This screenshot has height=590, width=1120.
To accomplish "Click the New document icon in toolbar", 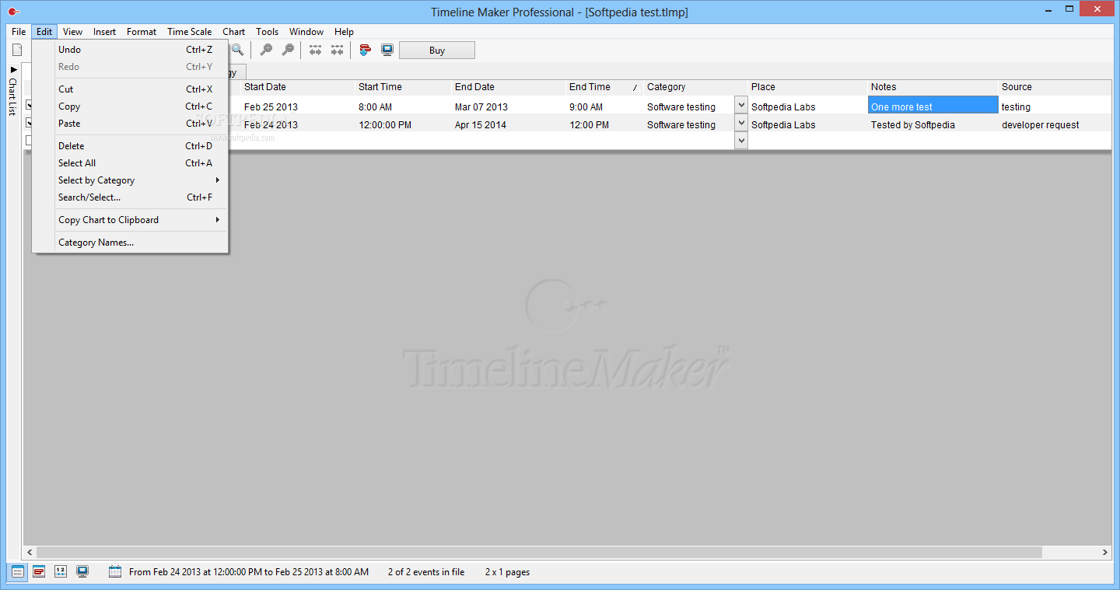I will coord(17,50).
